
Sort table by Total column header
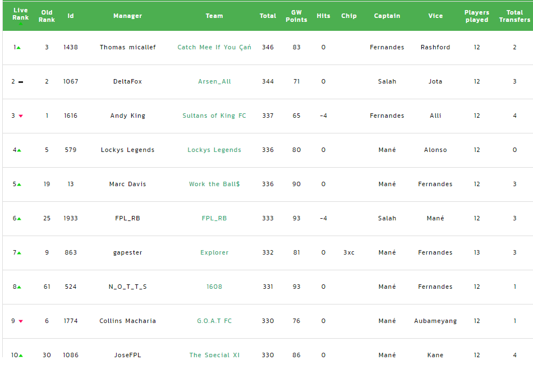pyautogui.click(x=268, y=16)
